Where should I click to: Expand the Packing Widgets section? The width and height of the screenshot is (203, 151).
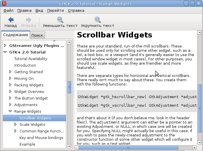pos(10,85)
